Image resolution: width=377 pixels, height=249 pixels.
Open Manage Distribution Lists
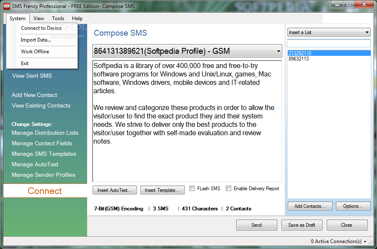[45, 133]
